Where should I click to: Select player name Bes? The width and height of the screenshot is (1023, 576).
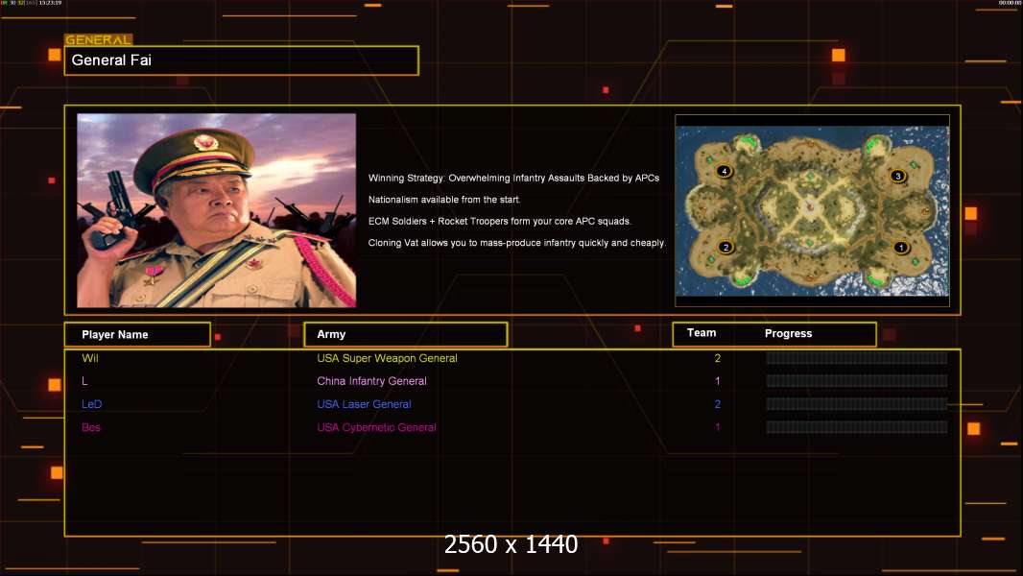[x=91, y=427]
